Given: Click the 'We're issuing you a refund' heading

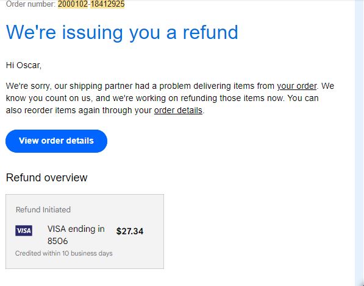Looking at the screenshot, I should [122, 33].
